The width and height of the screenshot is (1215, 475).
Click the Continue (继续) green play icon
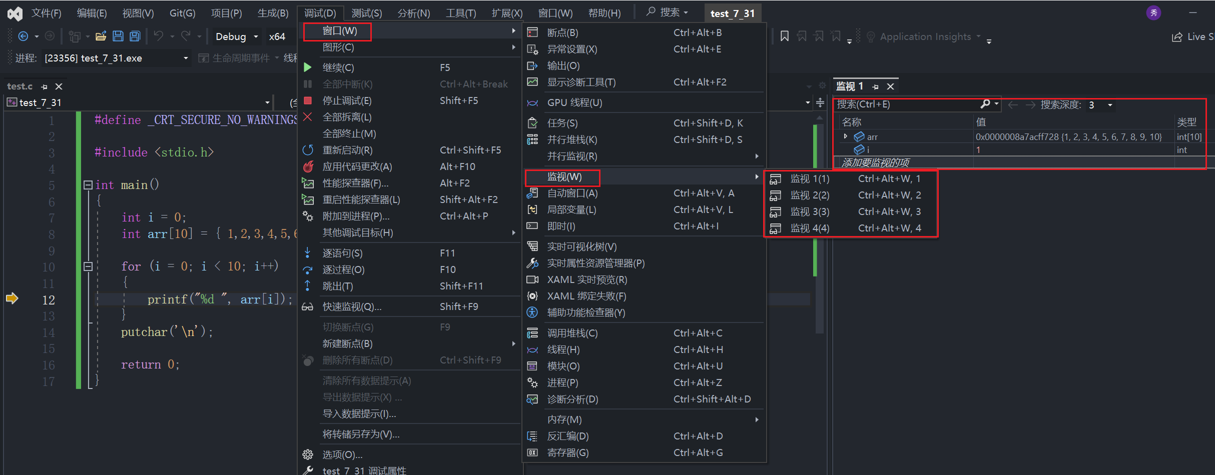308,67
